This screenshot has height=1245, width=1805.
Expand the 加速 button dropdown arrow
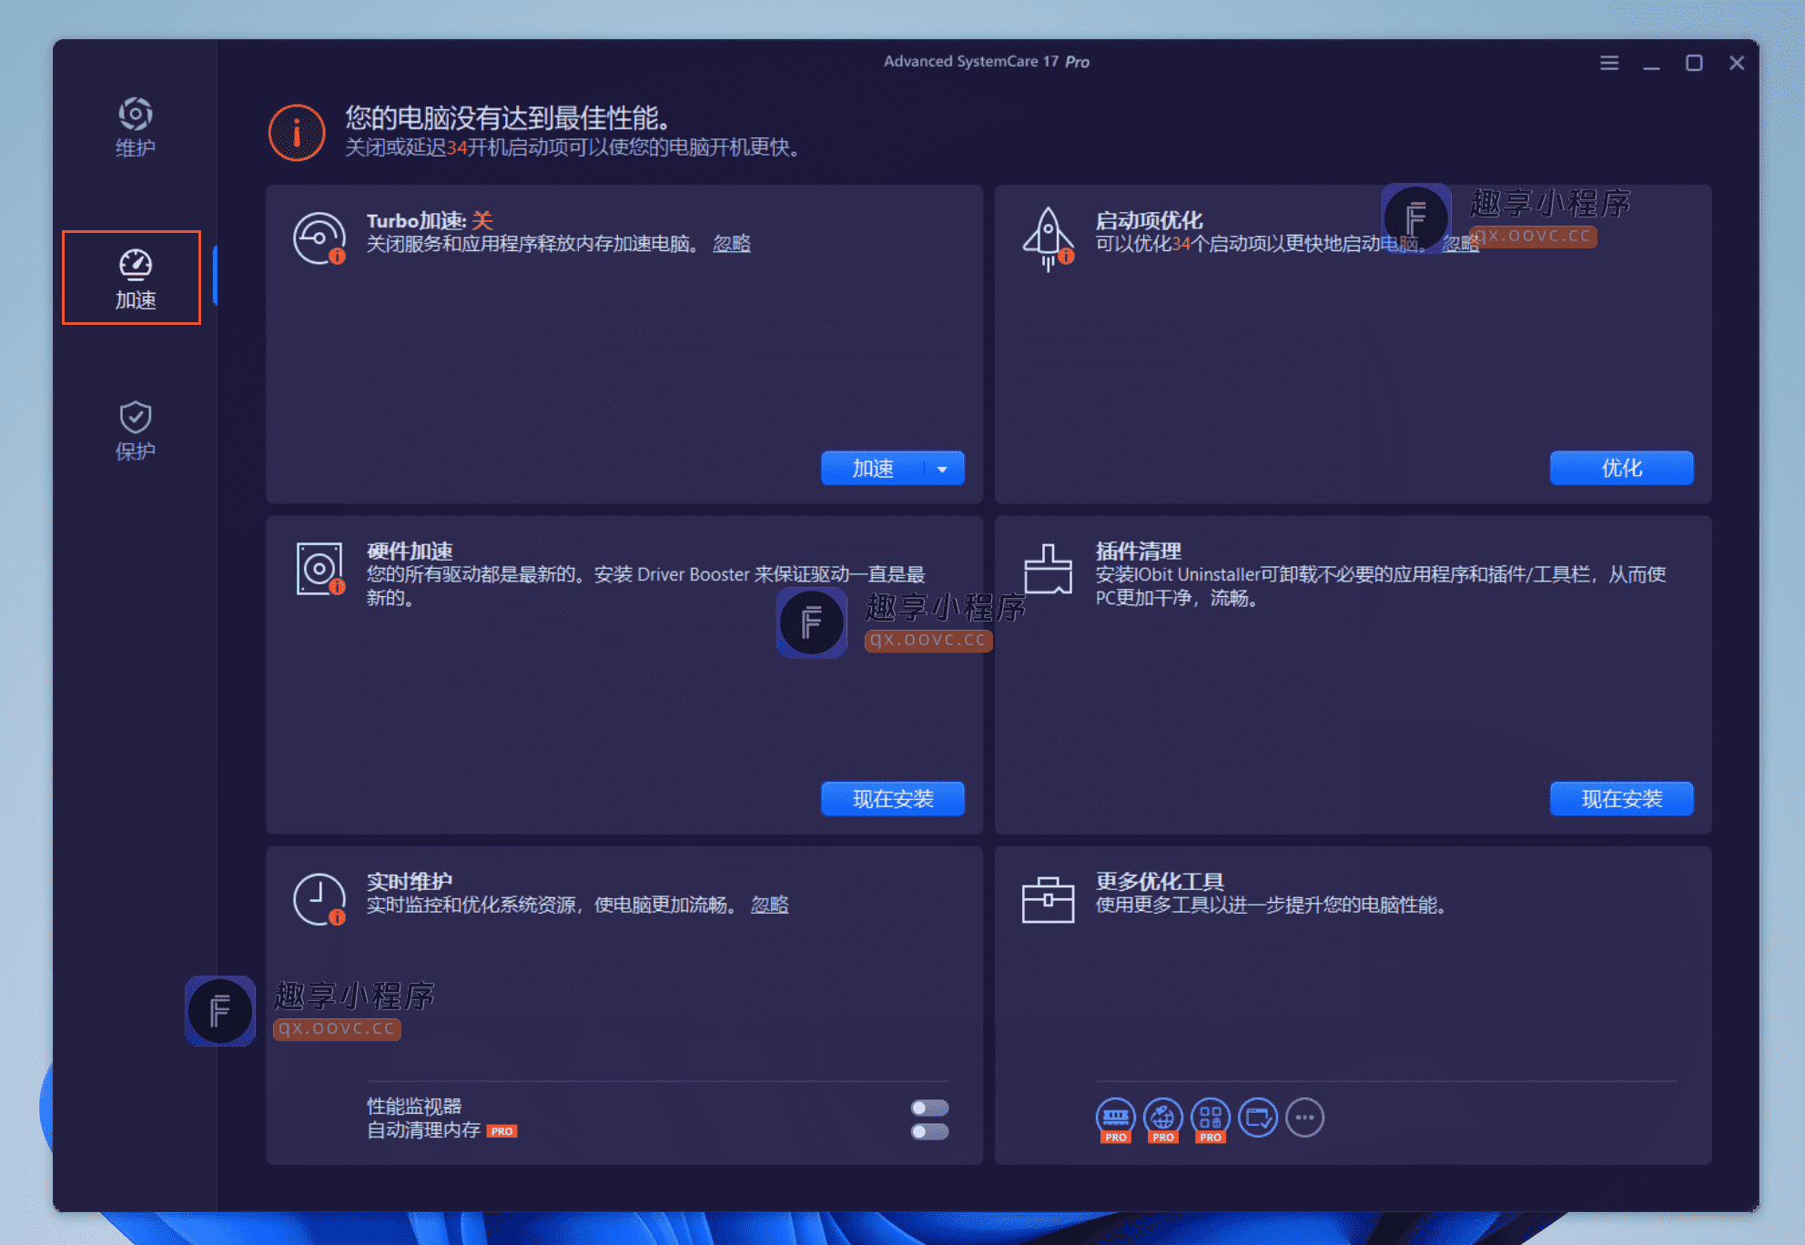943,469
